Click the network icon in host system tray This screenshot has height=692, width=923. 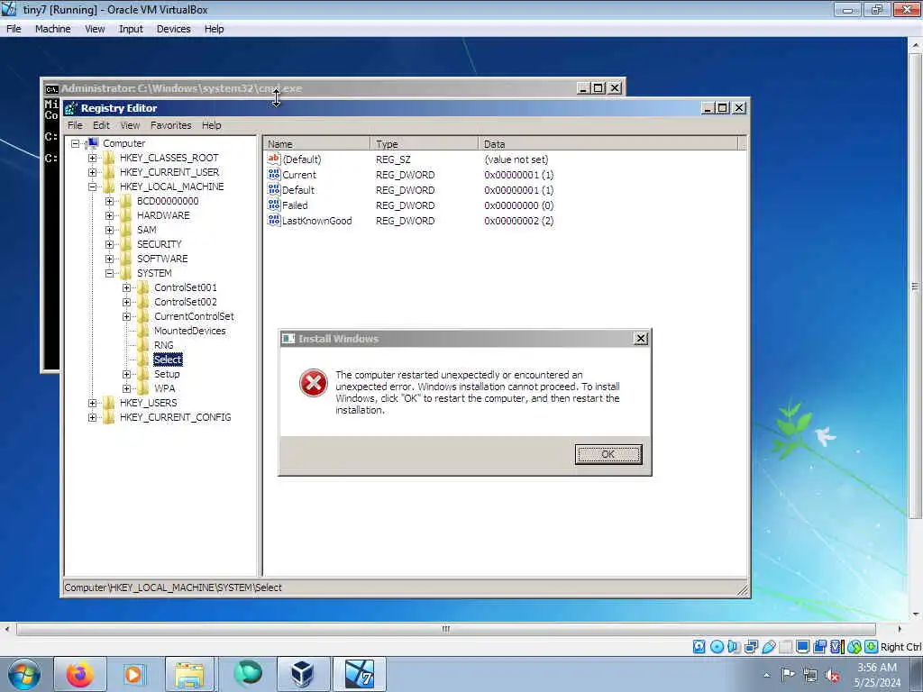(x=810, y=675)
